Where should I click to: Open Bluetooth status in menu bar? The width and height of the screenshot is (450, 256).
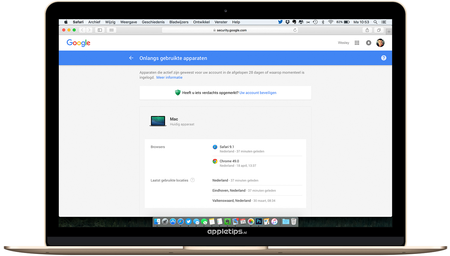tap(323, 22)
